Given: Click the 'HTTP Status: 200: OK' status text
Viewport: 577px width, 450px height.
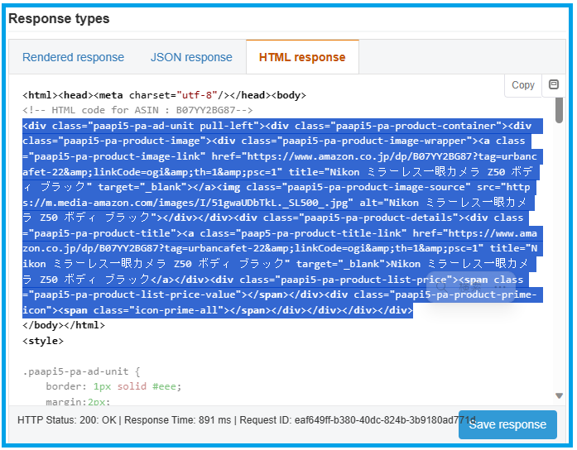Looking at the screenshot, I should [x=66, y=420].
